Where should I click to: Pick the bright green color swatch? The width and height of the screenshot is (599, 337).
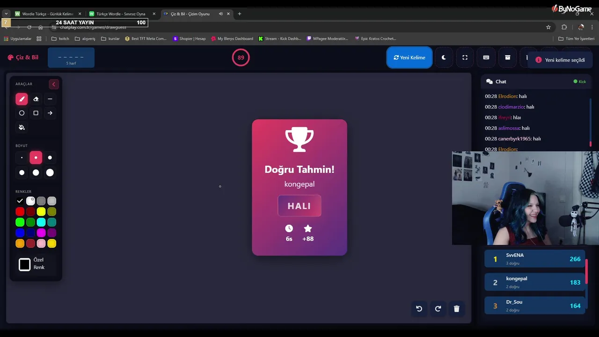click(20, 222)
